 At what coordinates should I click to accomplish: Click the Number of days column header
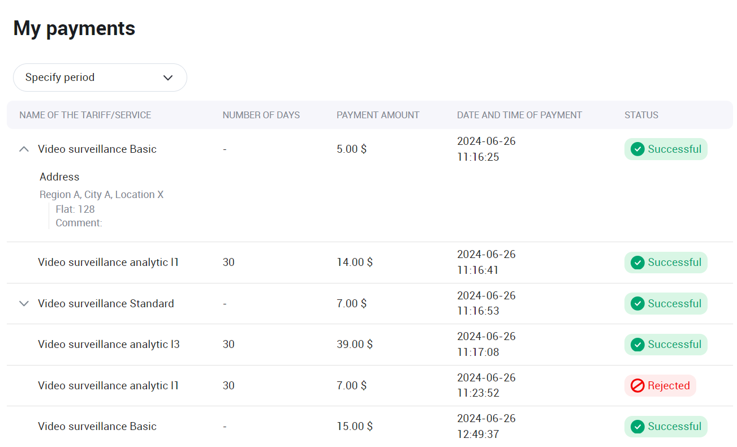click(261, 115)
